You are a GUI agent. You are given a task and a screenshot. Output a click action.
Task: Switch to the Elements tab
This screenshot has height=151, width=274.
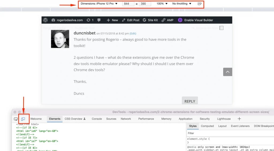tap(55, 119)
